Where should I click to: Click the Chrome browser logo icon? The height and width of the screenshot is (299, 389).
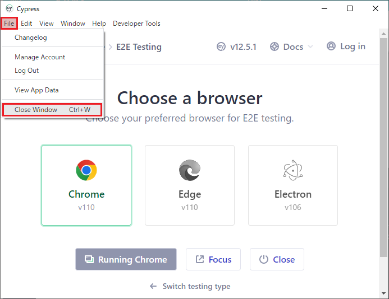coord(86,170)
